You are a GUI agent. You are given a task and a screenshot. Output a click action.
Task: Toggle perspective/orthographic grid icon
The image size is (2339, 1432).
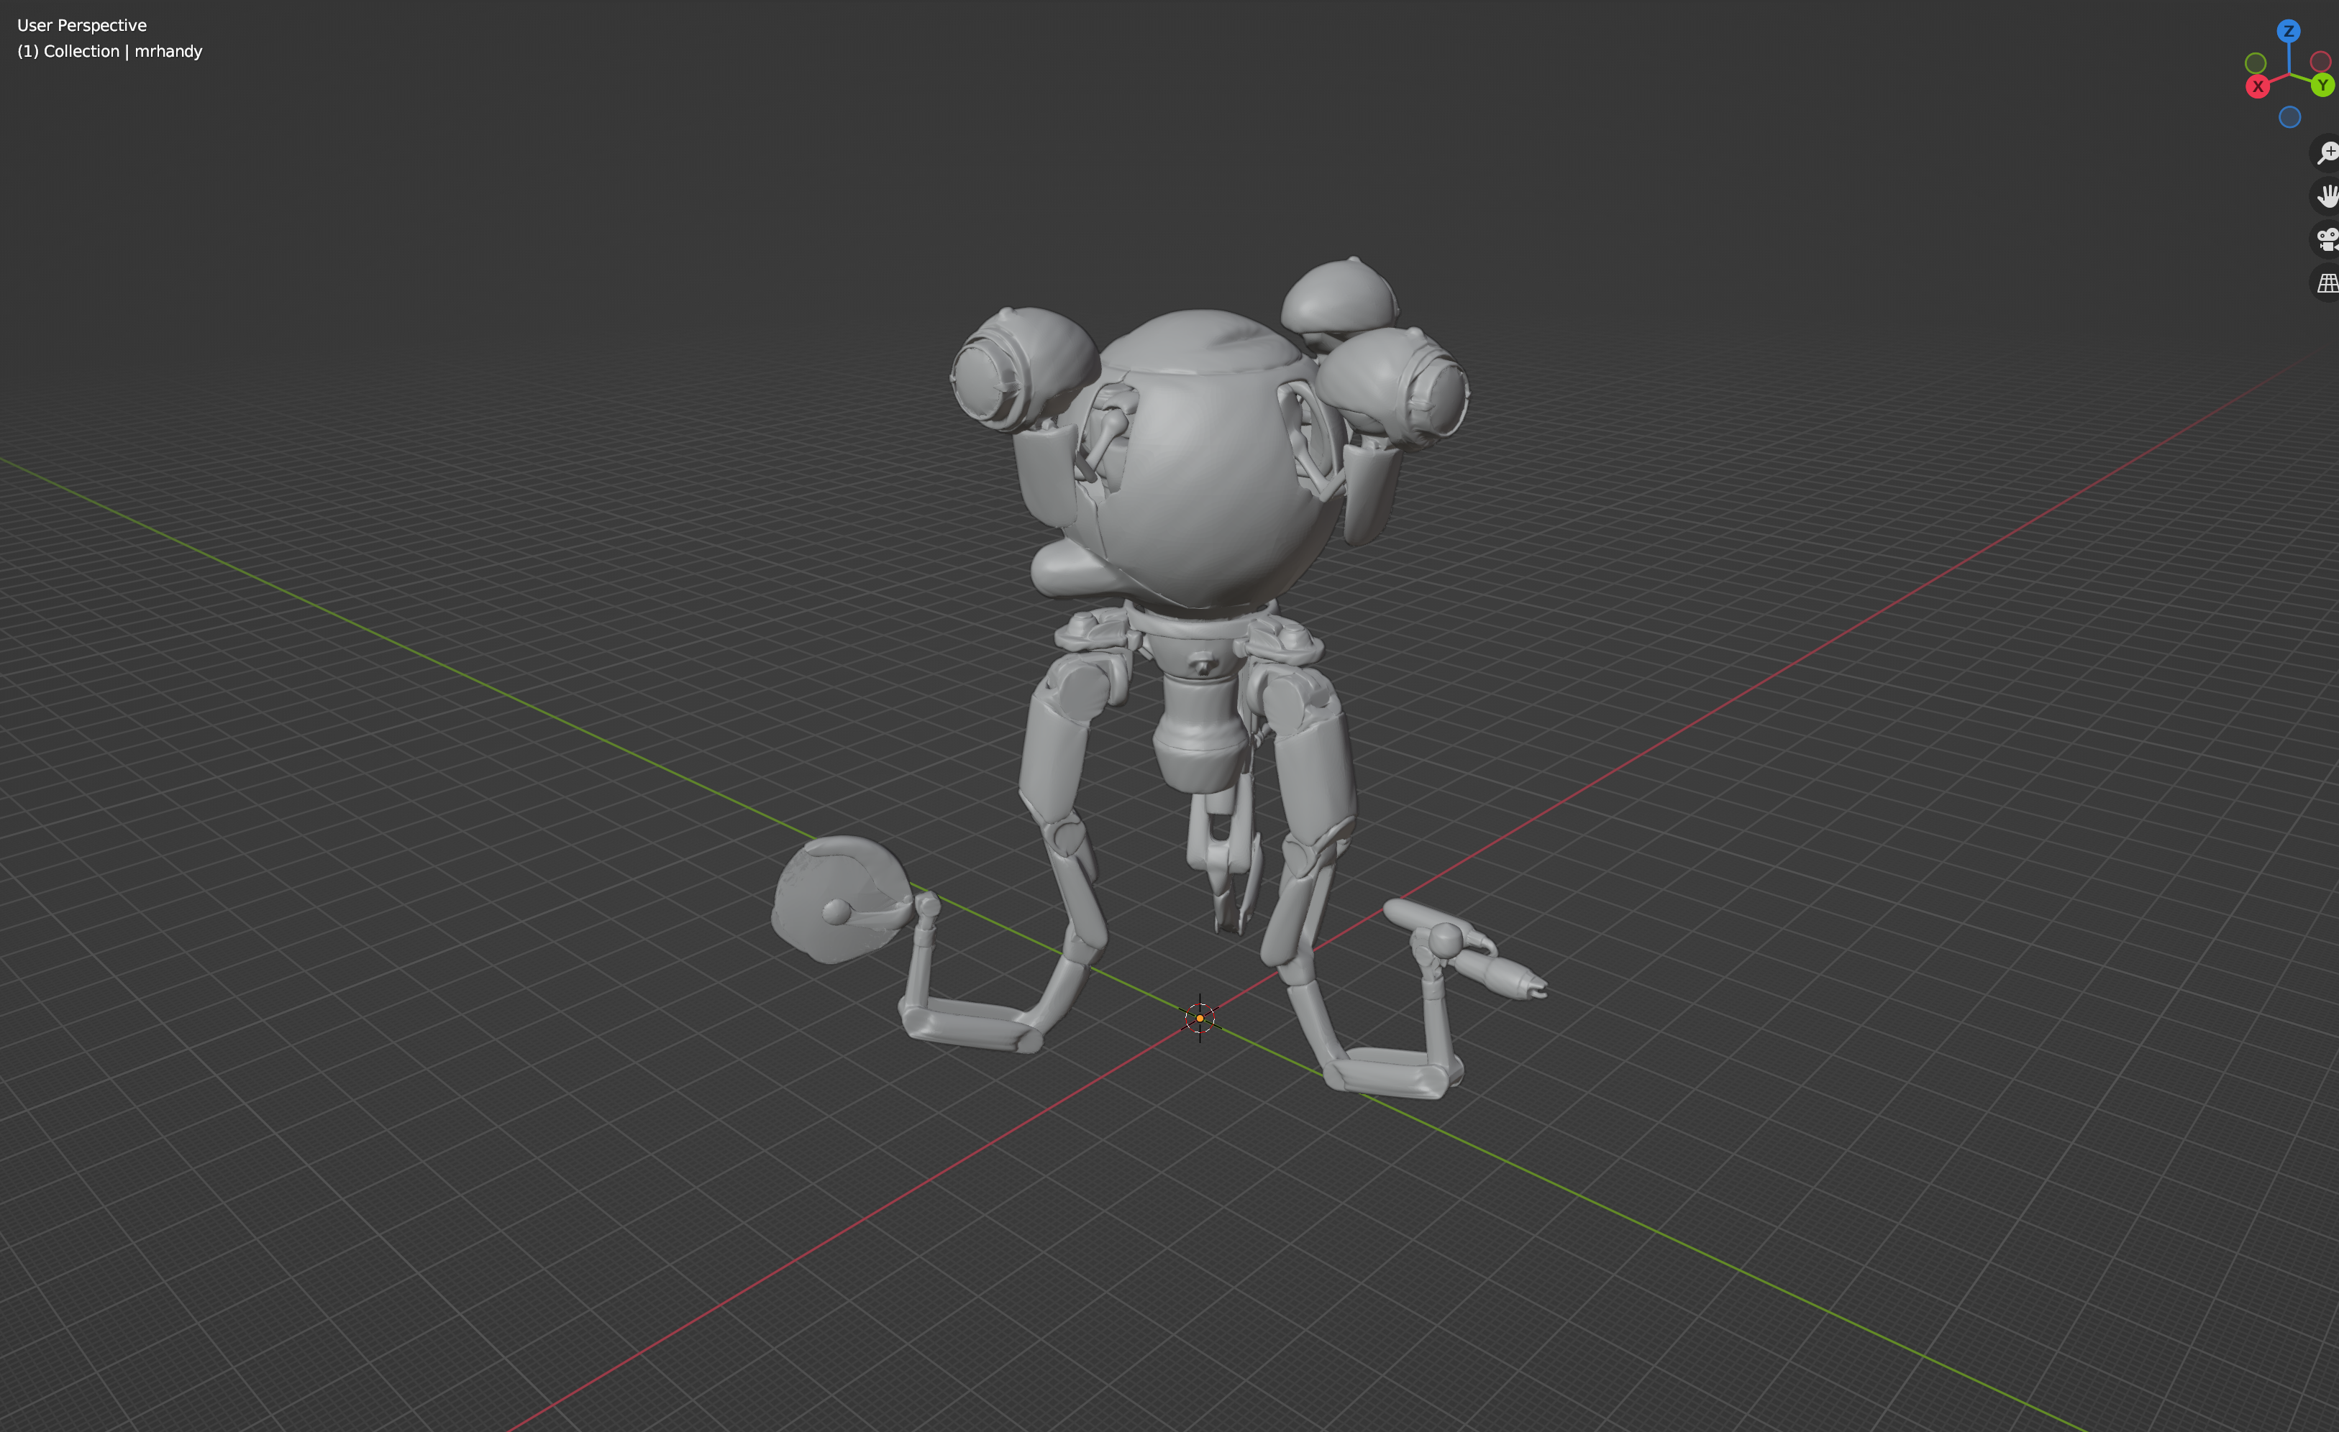pyautogui.click(x=2327, y=283)
